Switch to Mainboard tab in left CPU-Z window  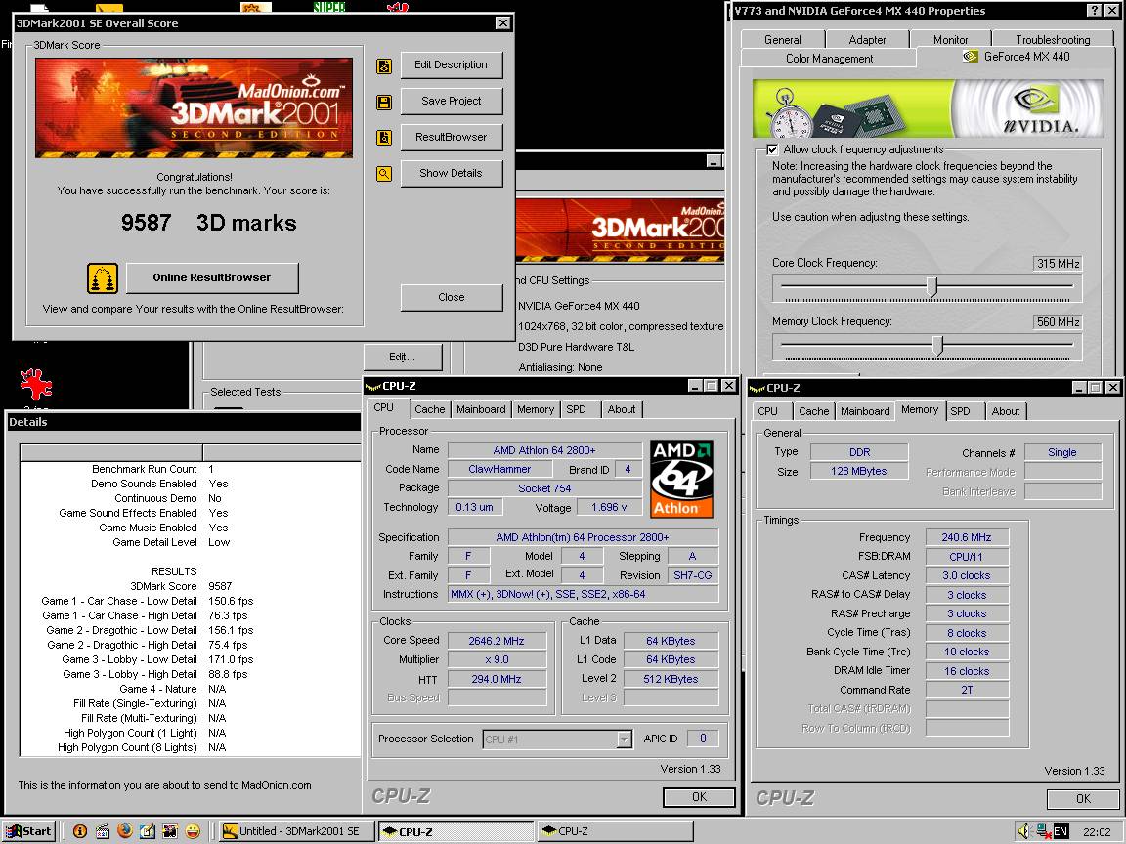pos(481,409)
